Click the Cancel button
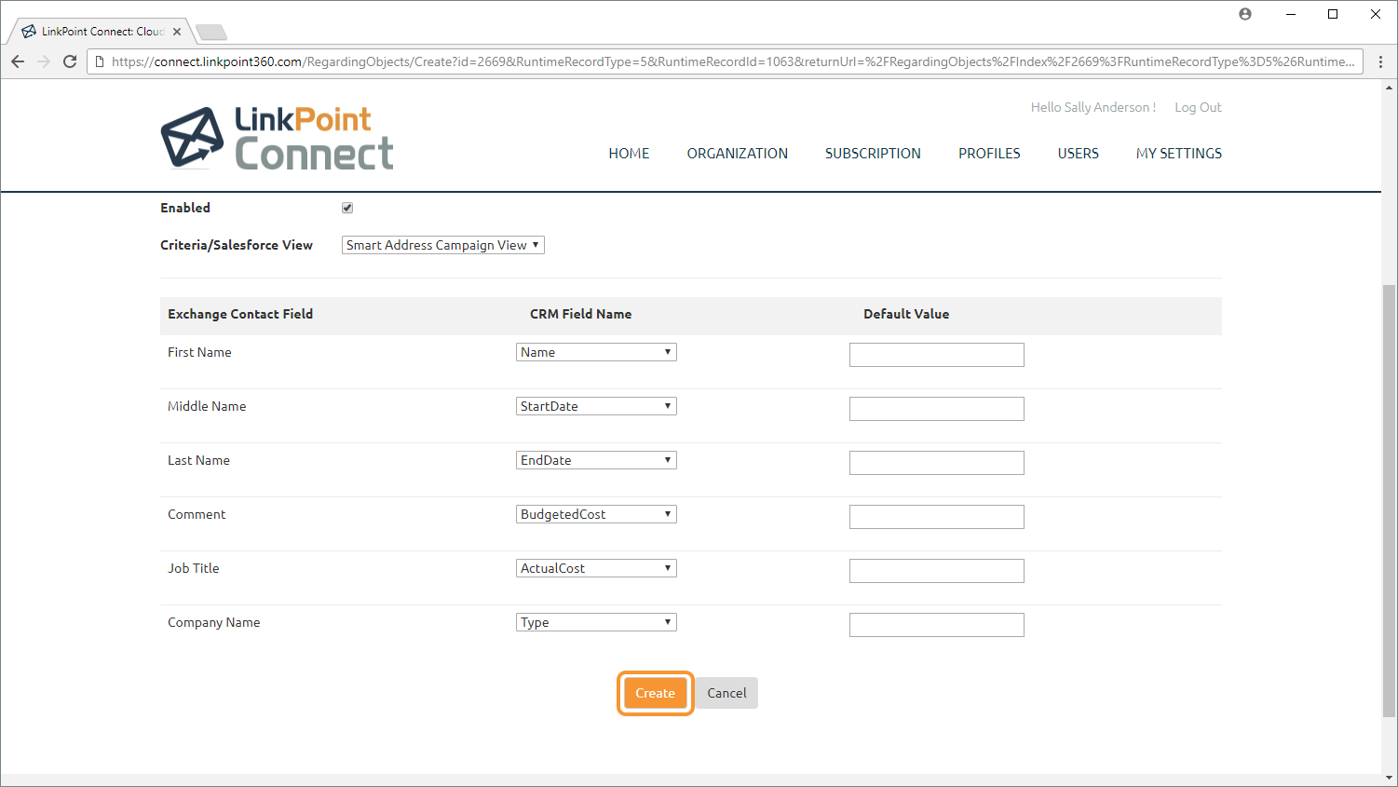Screen dimensions: 1398x787 click(x=726, y=693)
